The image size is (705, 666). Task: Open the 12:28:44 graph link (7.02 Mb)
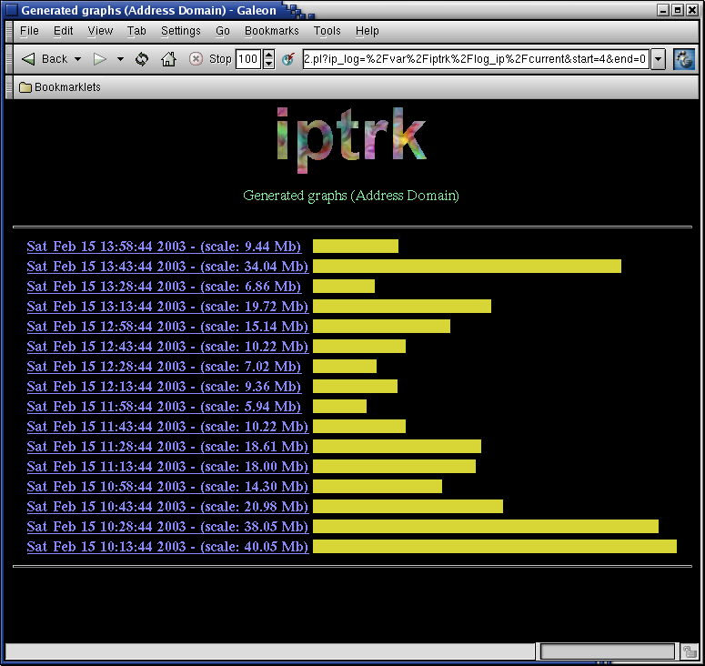click(x=164, y=367)
